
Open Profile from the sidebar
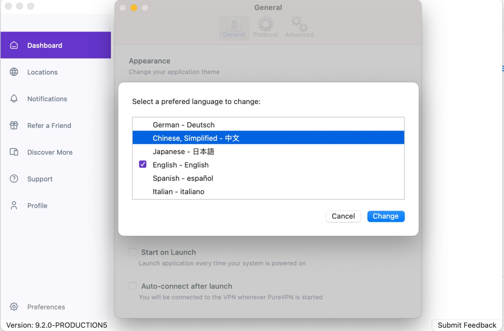coord(55,206)
